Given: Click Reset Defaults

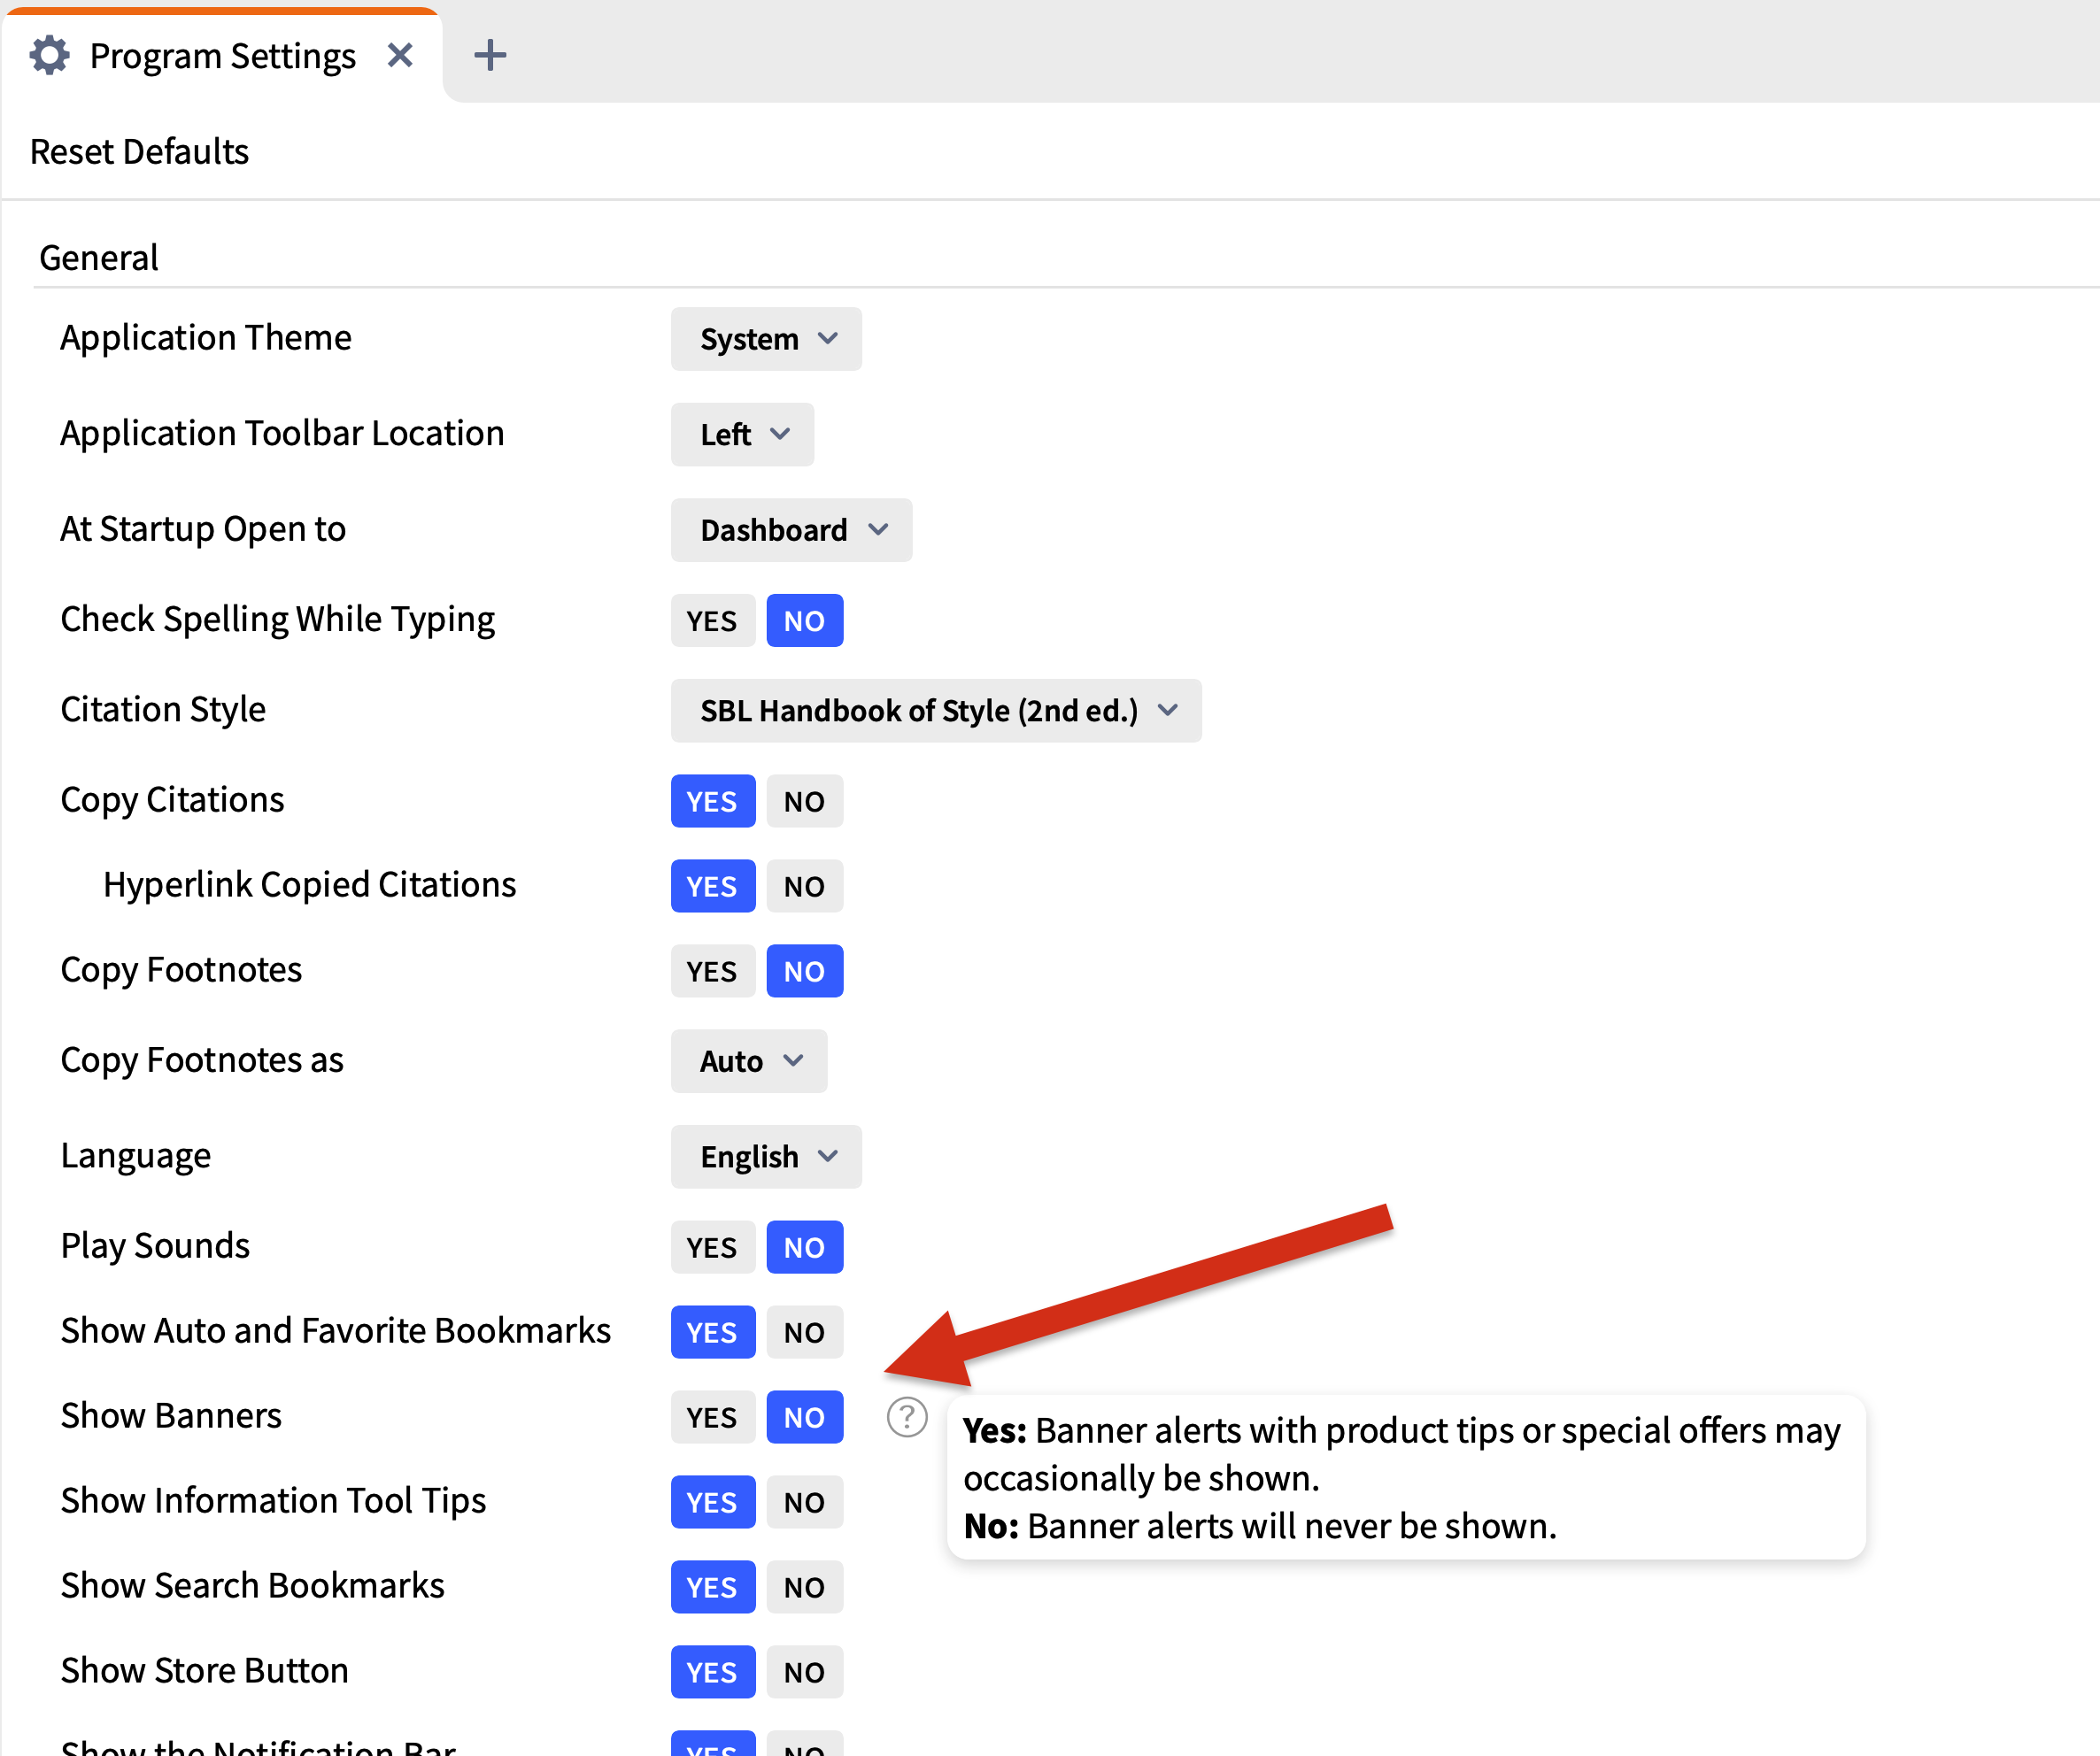Looking at the screenshot, I should tap(139, 152).
